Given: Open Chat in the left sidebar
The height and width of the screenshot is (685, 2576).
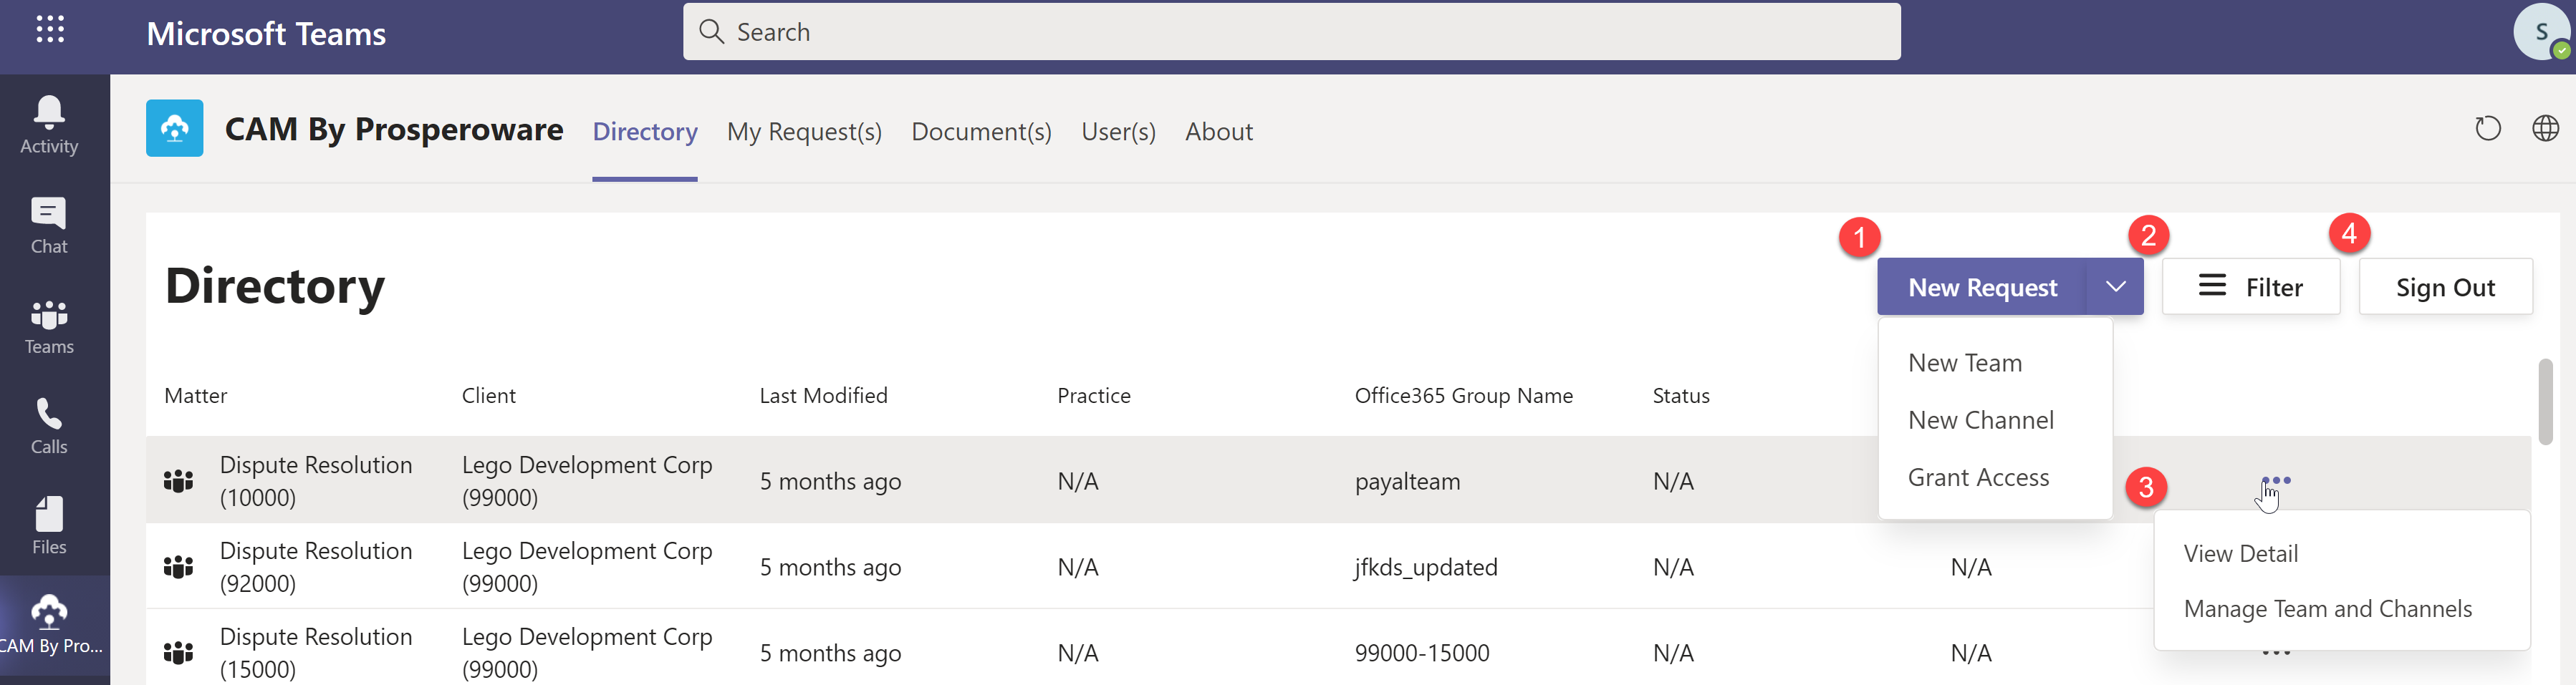Looking at the screenshot, I should [x=49, y=227].
